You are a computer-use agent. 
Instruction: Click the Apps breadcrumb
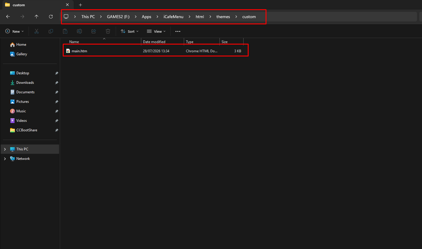pos(146,17)
